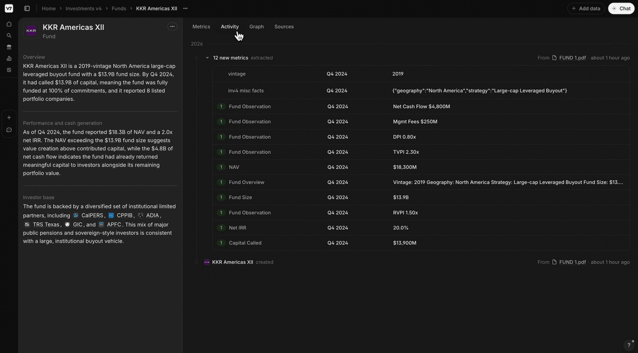Open the chat bubble sidebar icon
This screenshot has width=638, height=353.
9,130
